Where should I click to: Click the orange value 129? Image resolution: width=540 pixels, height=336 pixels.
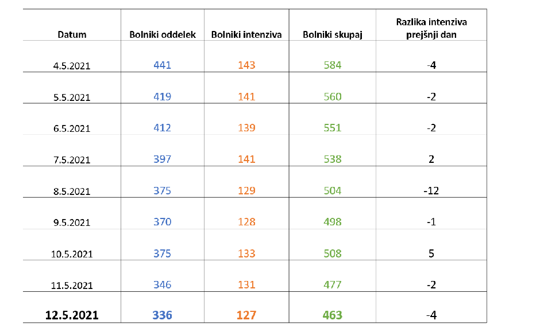click(x=246, y=190)
